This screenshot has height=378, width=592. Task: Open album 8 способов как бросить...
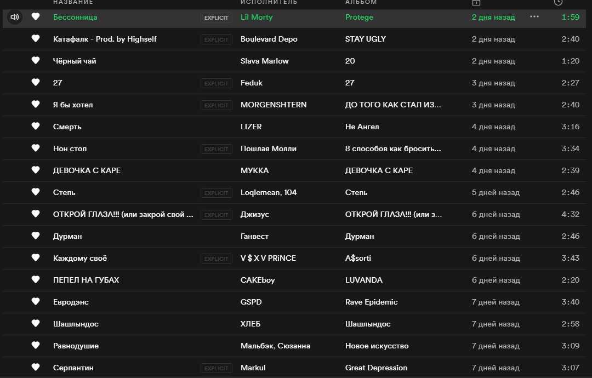[392, 148]
